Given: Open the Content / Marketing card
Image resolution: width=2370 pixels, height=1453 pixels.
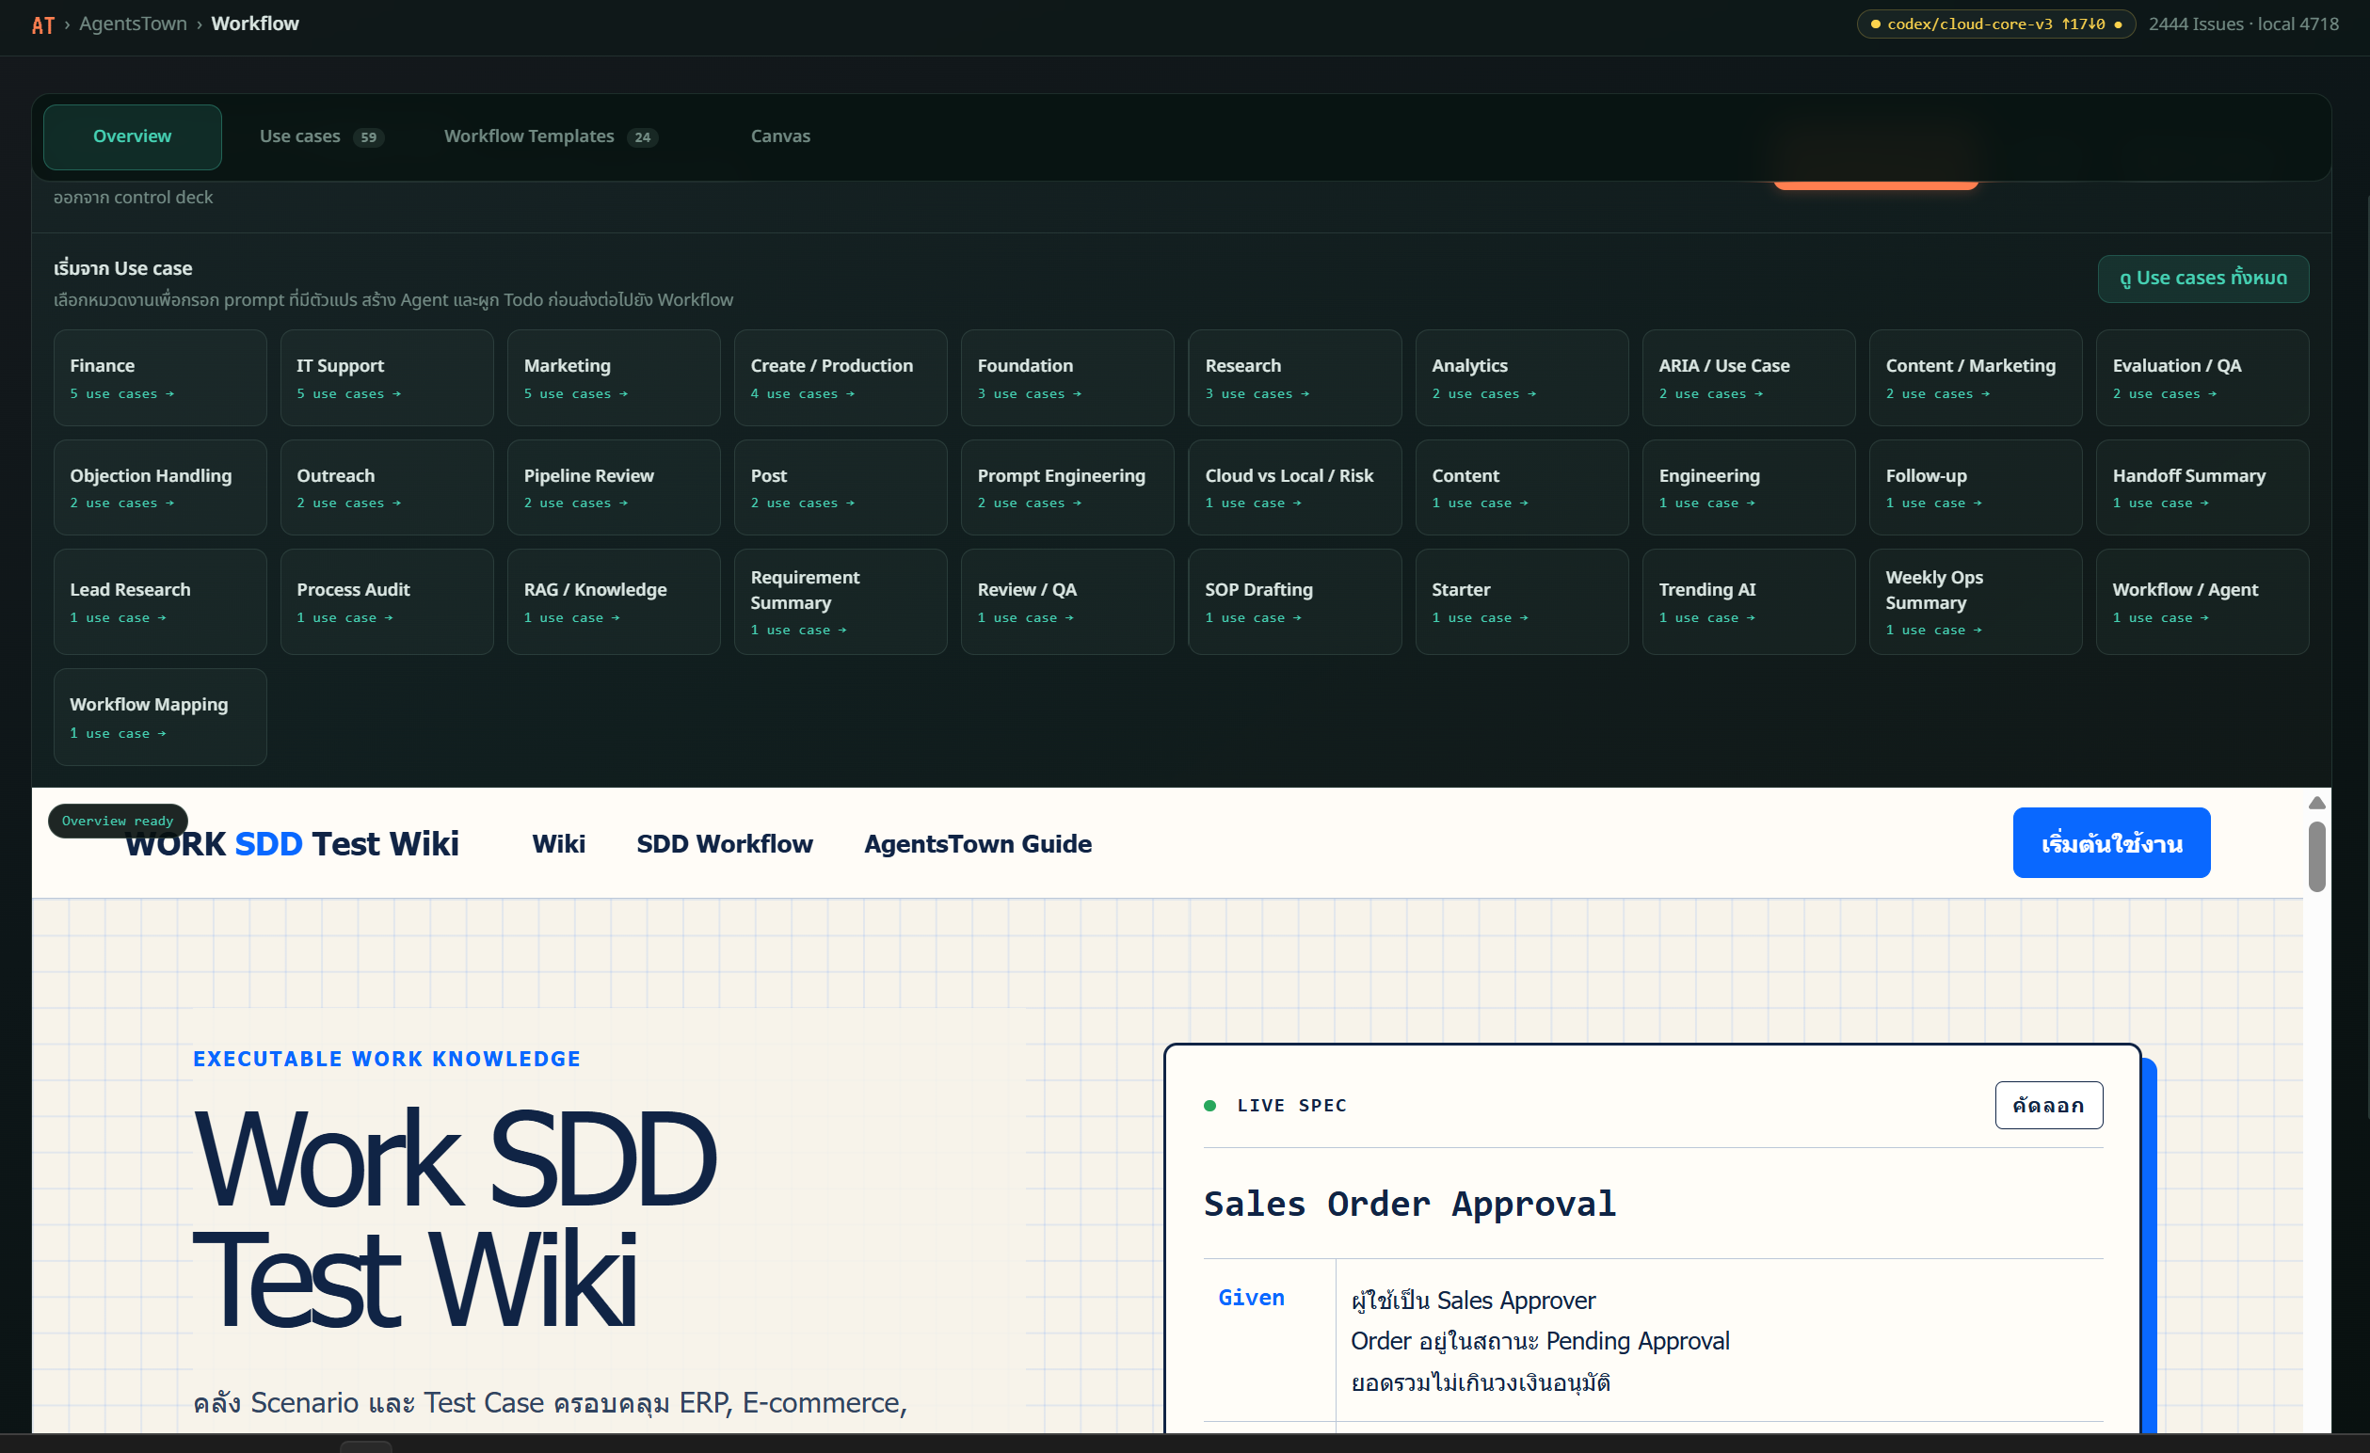Looking at the screenshot, I should [x=1976, y=378].
